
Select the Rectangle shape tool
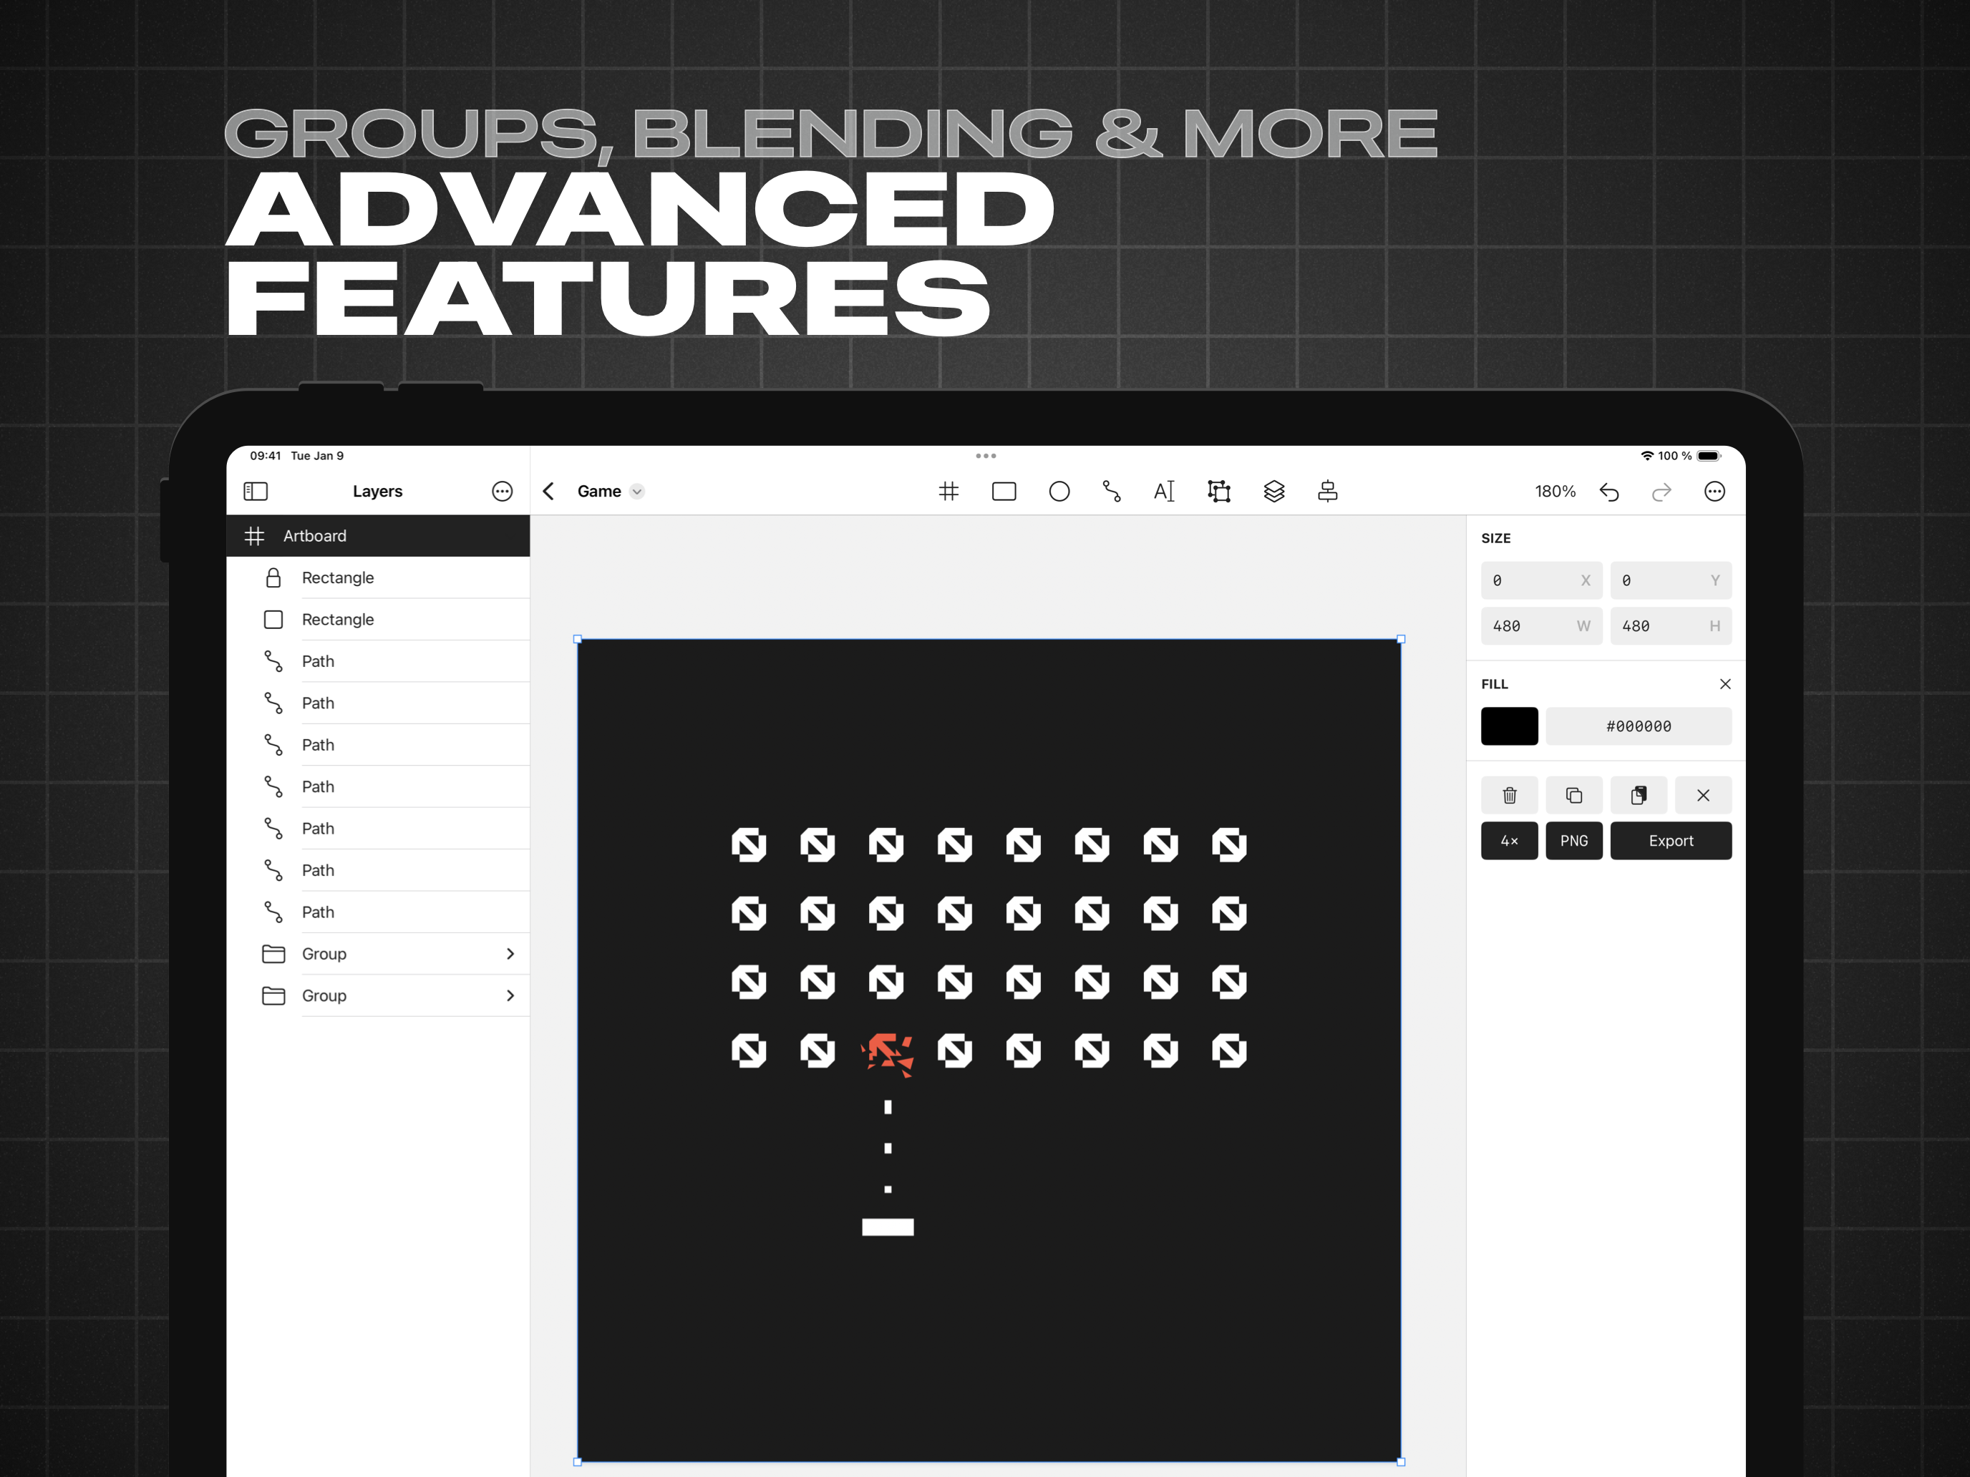pos(1004,492)
